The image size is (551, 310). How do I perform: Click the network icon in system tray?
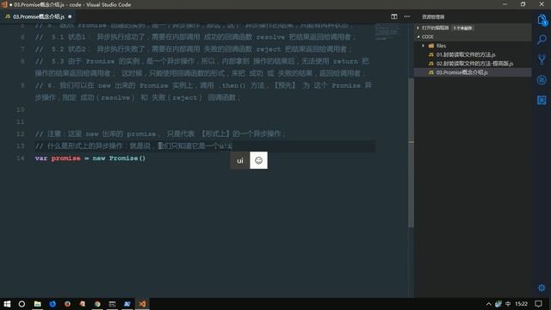click(x=498, y=304)
